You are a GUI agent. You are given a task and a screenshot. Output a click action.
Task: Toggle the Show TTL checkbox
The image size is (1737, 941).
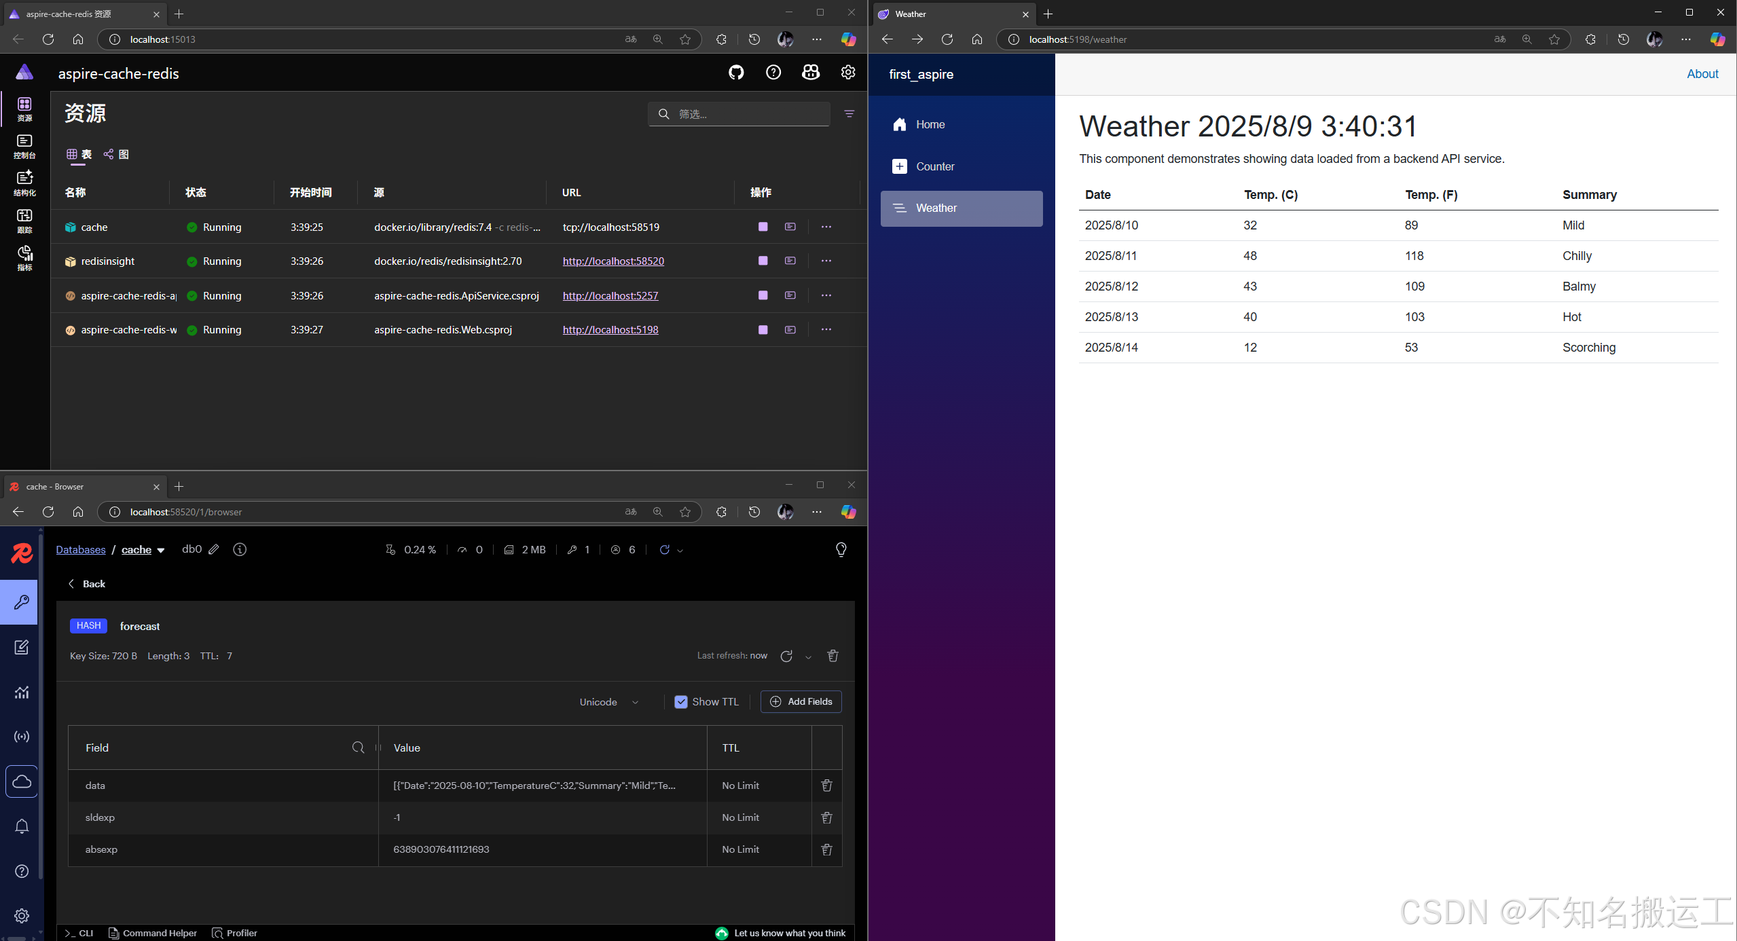680,702
